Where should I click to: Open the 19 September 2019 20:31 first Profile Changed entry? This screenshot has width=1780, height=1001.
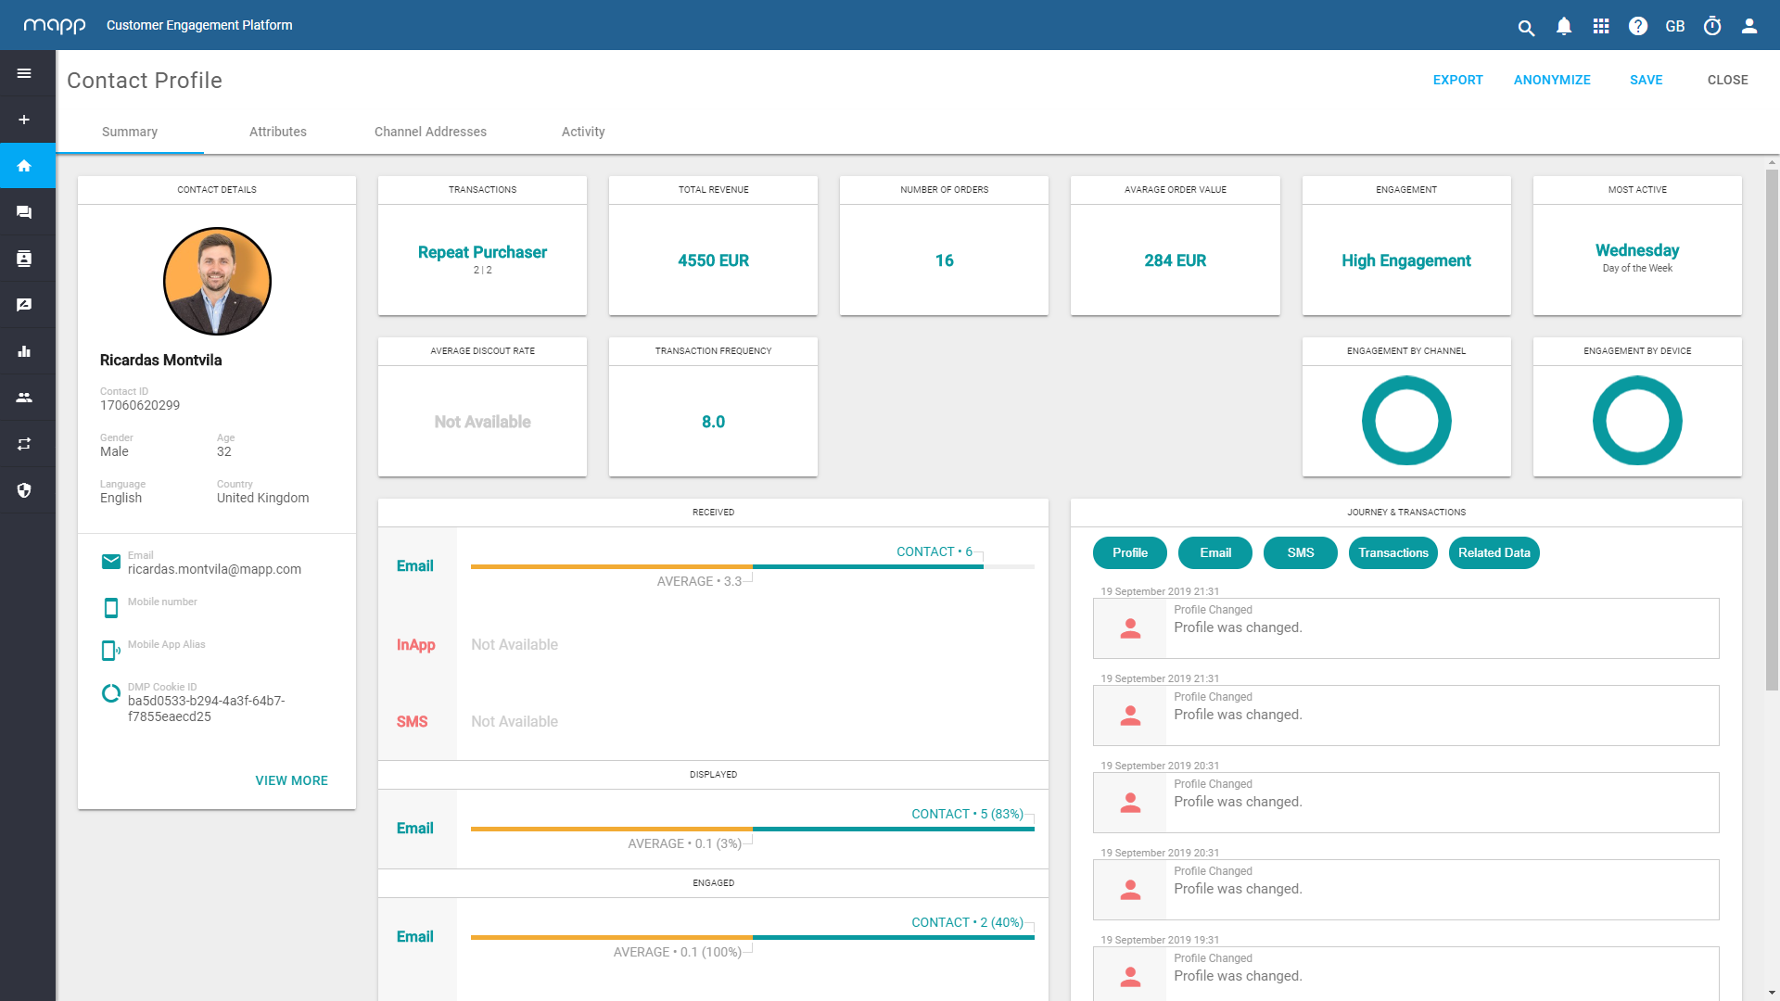1405,803
